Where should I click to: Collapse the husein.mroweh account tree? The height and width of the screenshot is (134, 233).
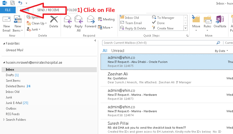coord(4,63)
